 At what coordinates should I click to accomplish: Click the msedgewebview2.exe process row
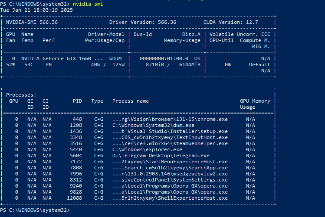point(170,174)
